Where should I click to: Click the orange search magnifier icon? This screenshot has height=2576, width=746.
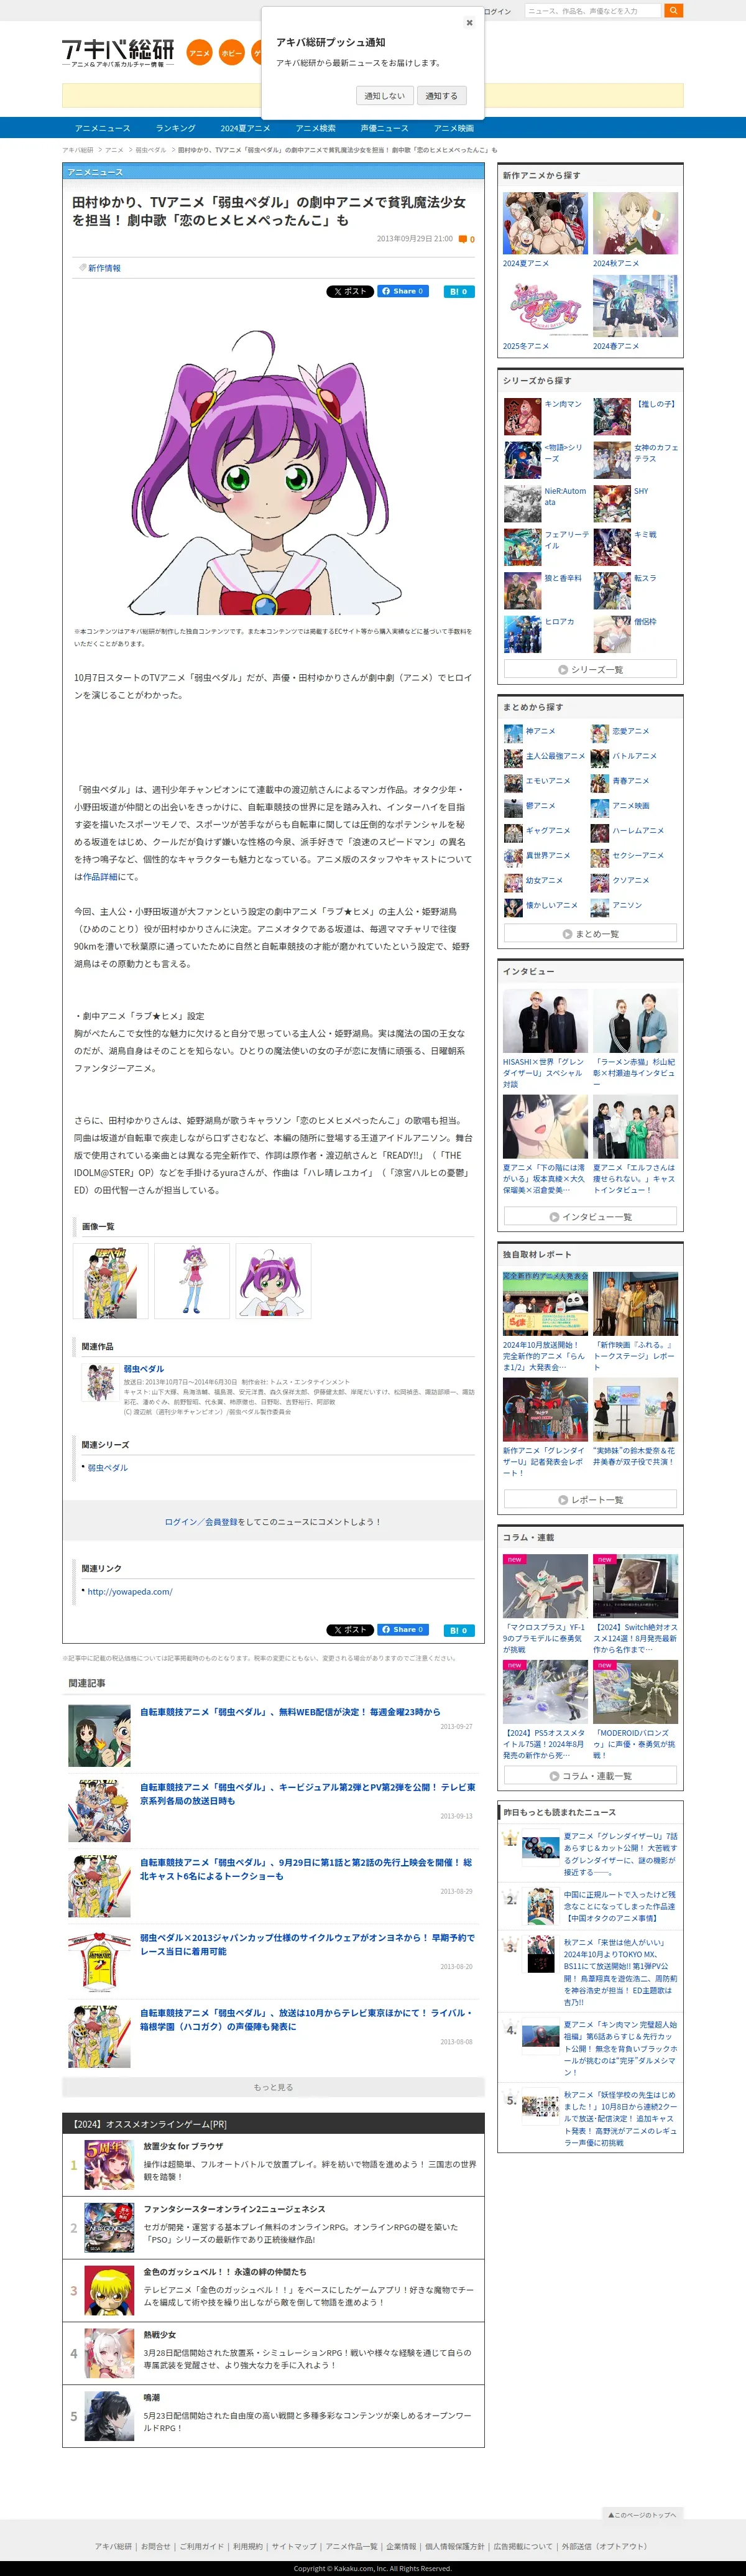674,10
